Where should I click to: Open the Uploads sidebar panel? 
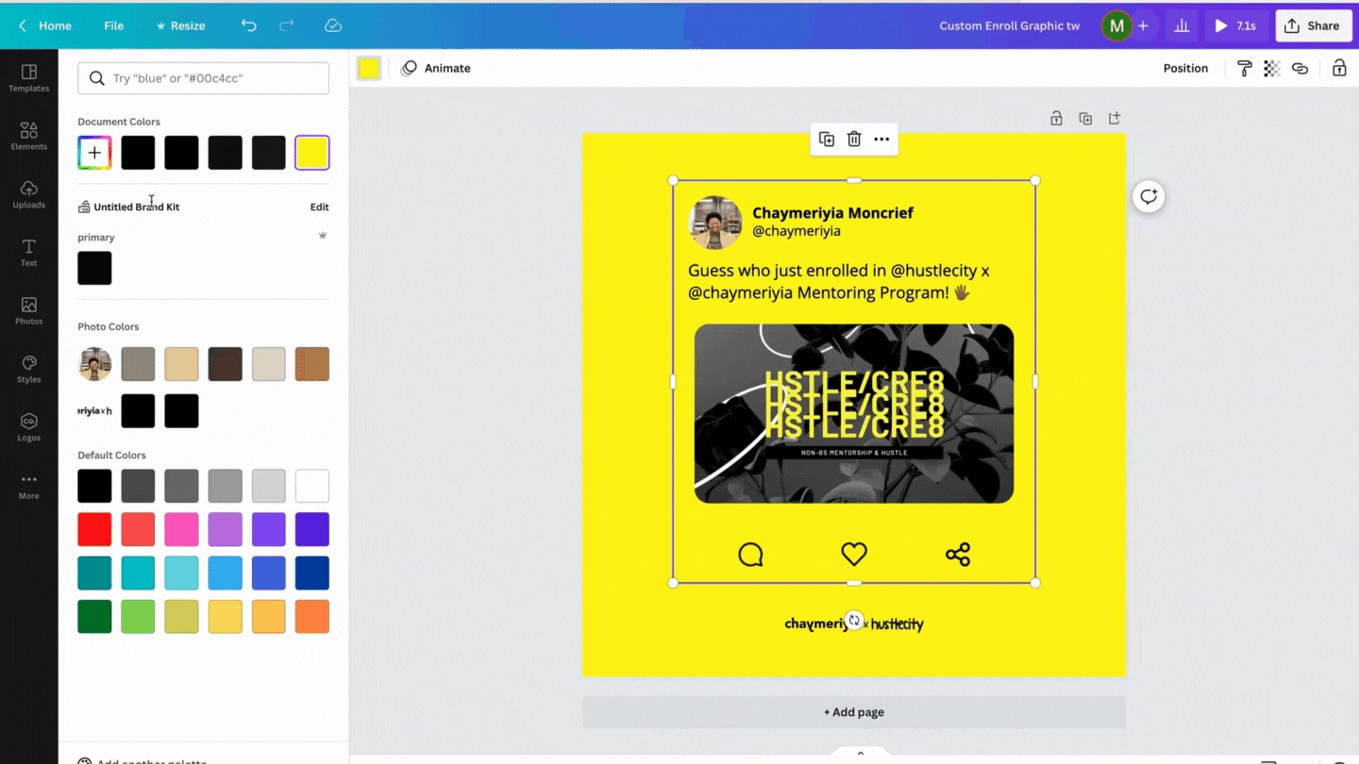pos(28,195)
